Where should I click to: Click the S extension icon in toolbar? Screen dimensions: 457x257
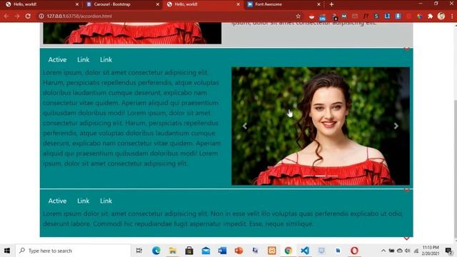tap(376, 16)
